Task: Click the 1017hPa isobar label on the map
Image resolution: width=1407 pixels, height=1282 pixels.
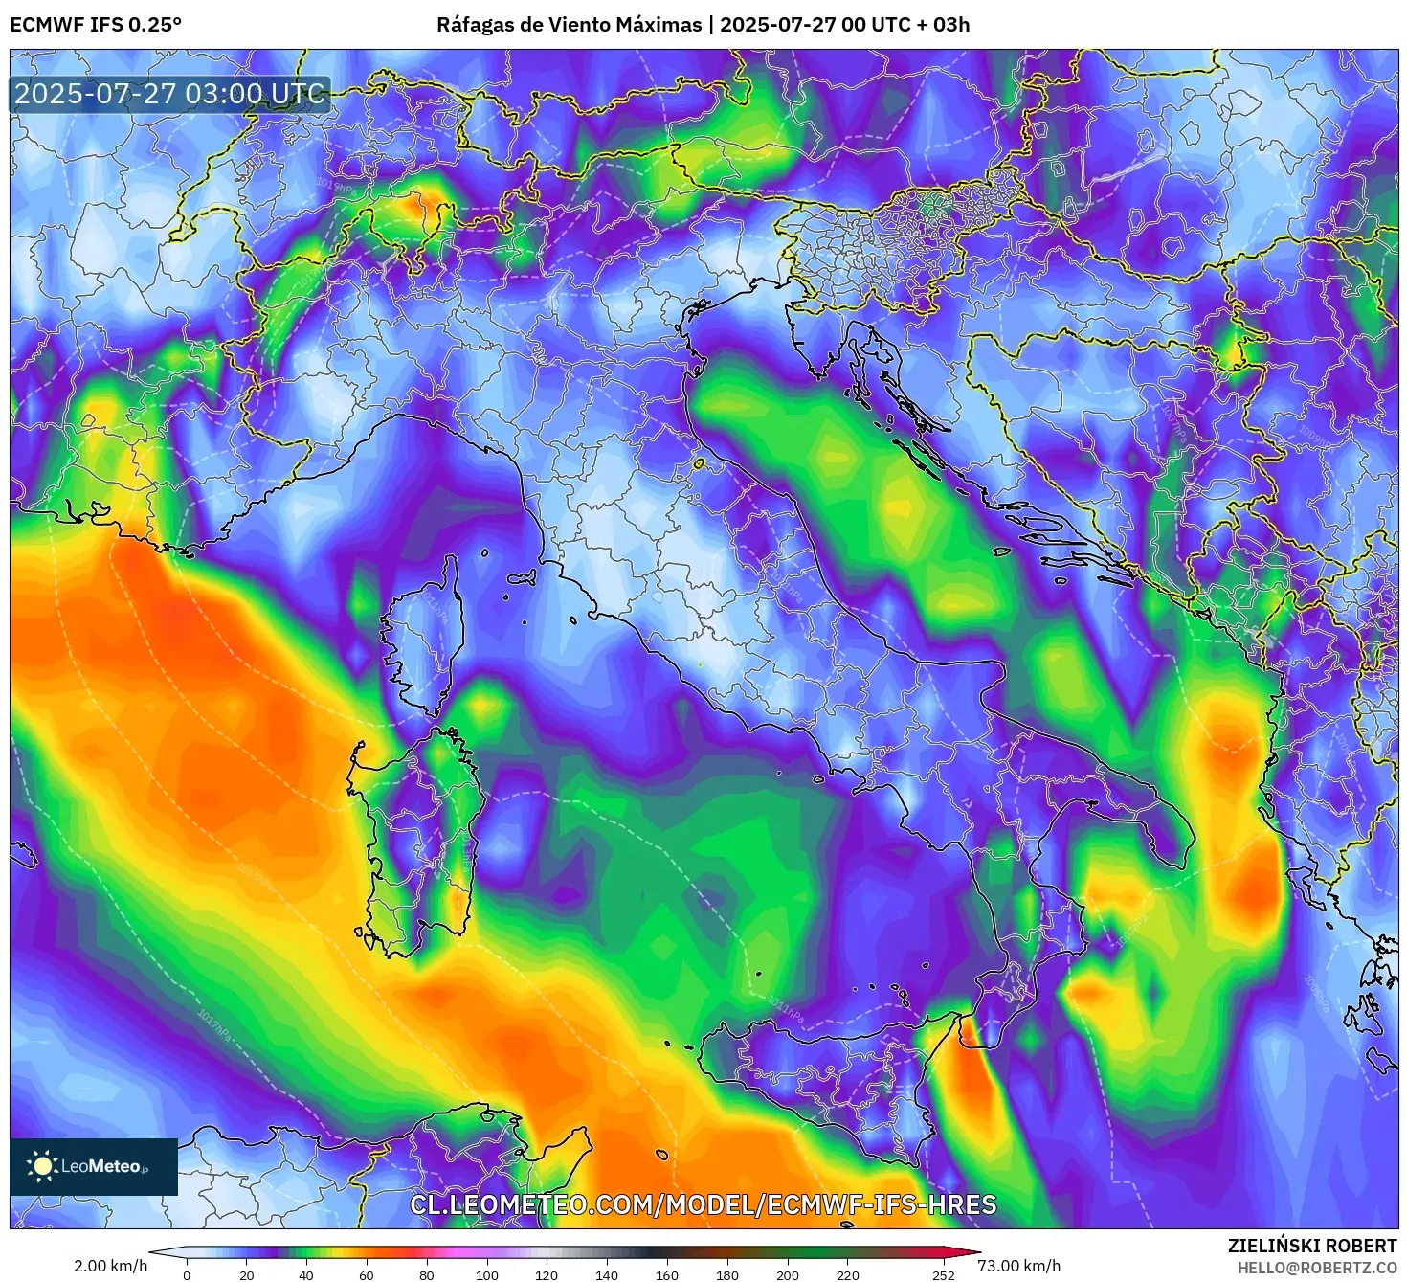Action: [x=213, y=1027]
